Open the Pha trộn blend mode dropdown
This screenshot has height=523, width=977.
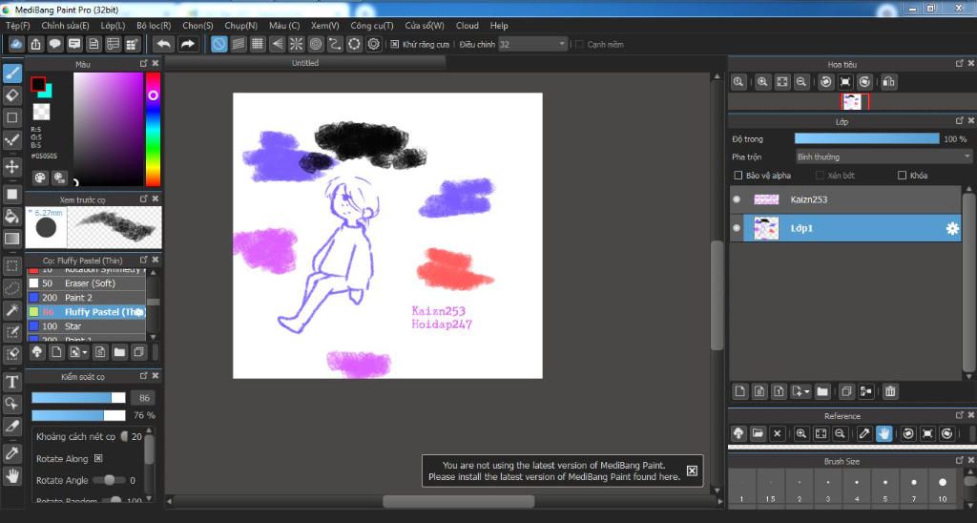pos(883,157)
